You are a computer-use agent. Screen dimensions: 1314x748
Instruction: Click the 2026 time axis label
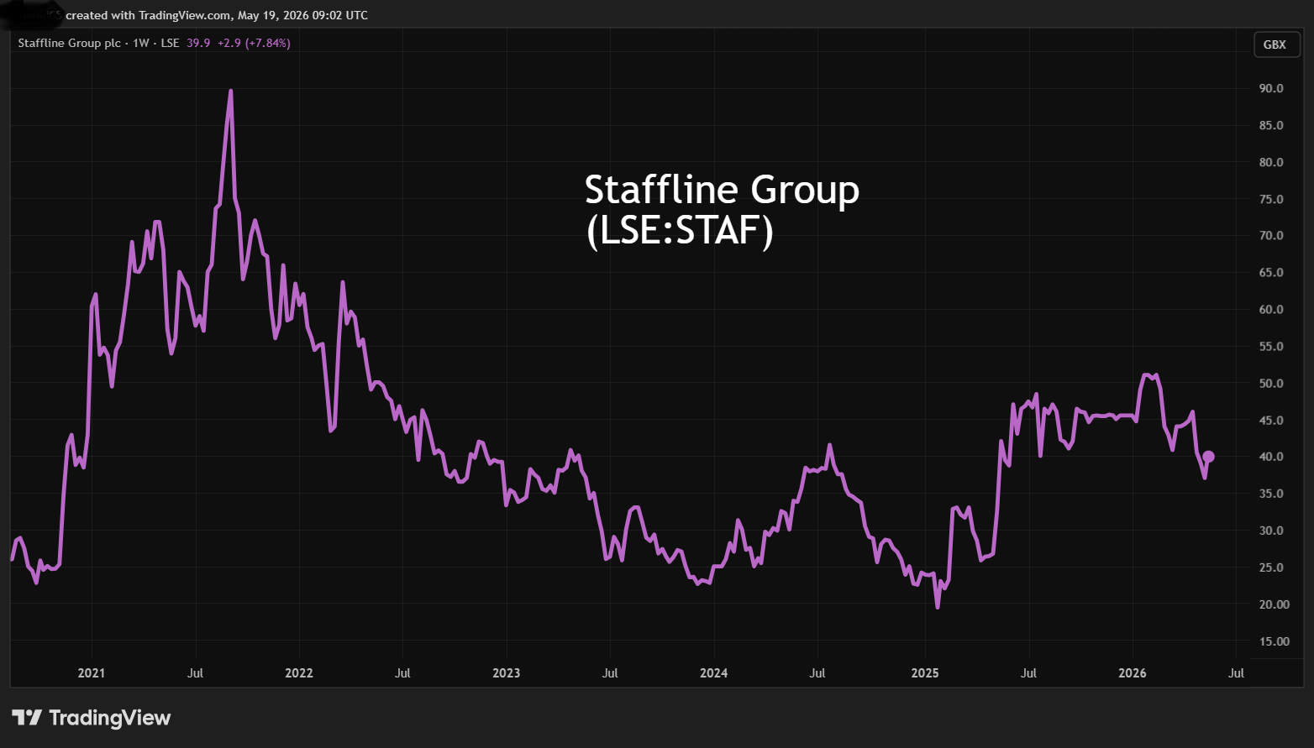point(1133,673)
